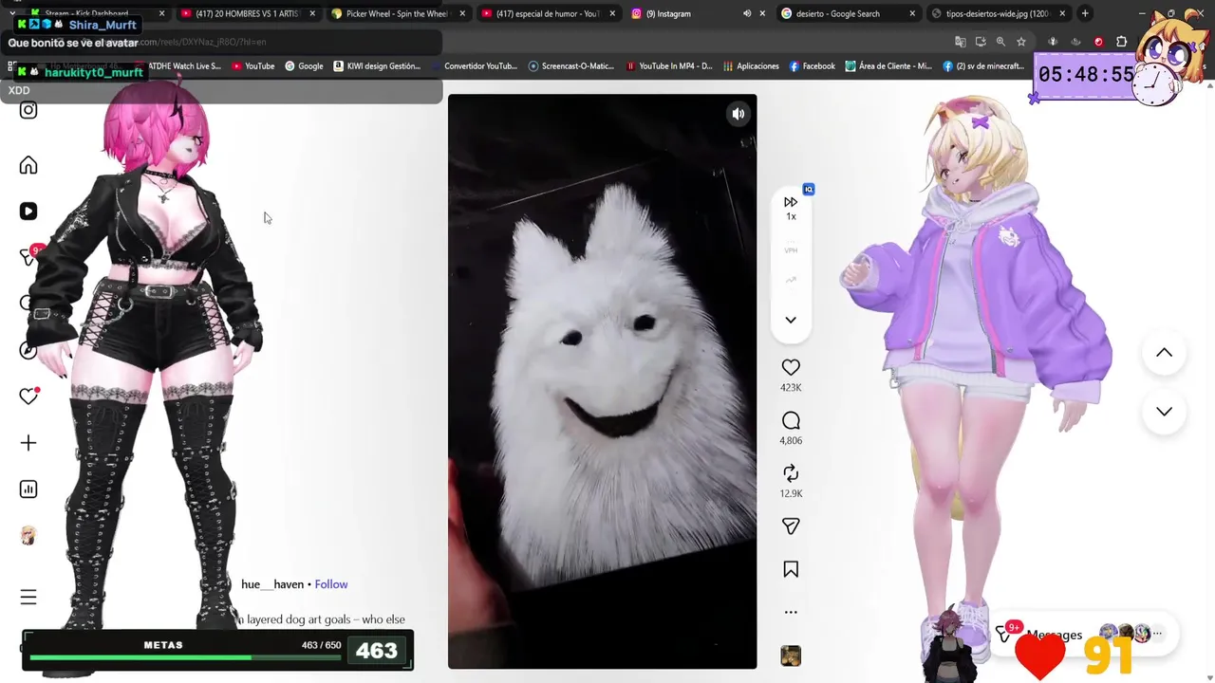Viewport: 1215px width, 683px height.
Task: Click the zoom magnifier in address bar
Action: (1000, 42)
